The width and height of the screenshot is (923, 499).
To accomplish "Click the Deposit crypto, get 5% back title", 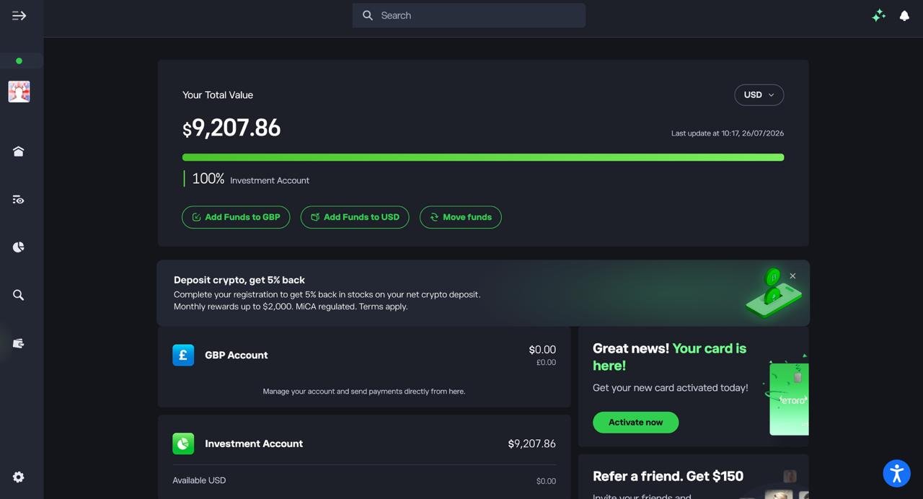I will pyautogui.click(x=239, y=280).
